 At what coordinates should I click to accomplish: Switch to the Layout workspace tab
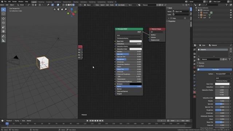click(x=34, y=2)
